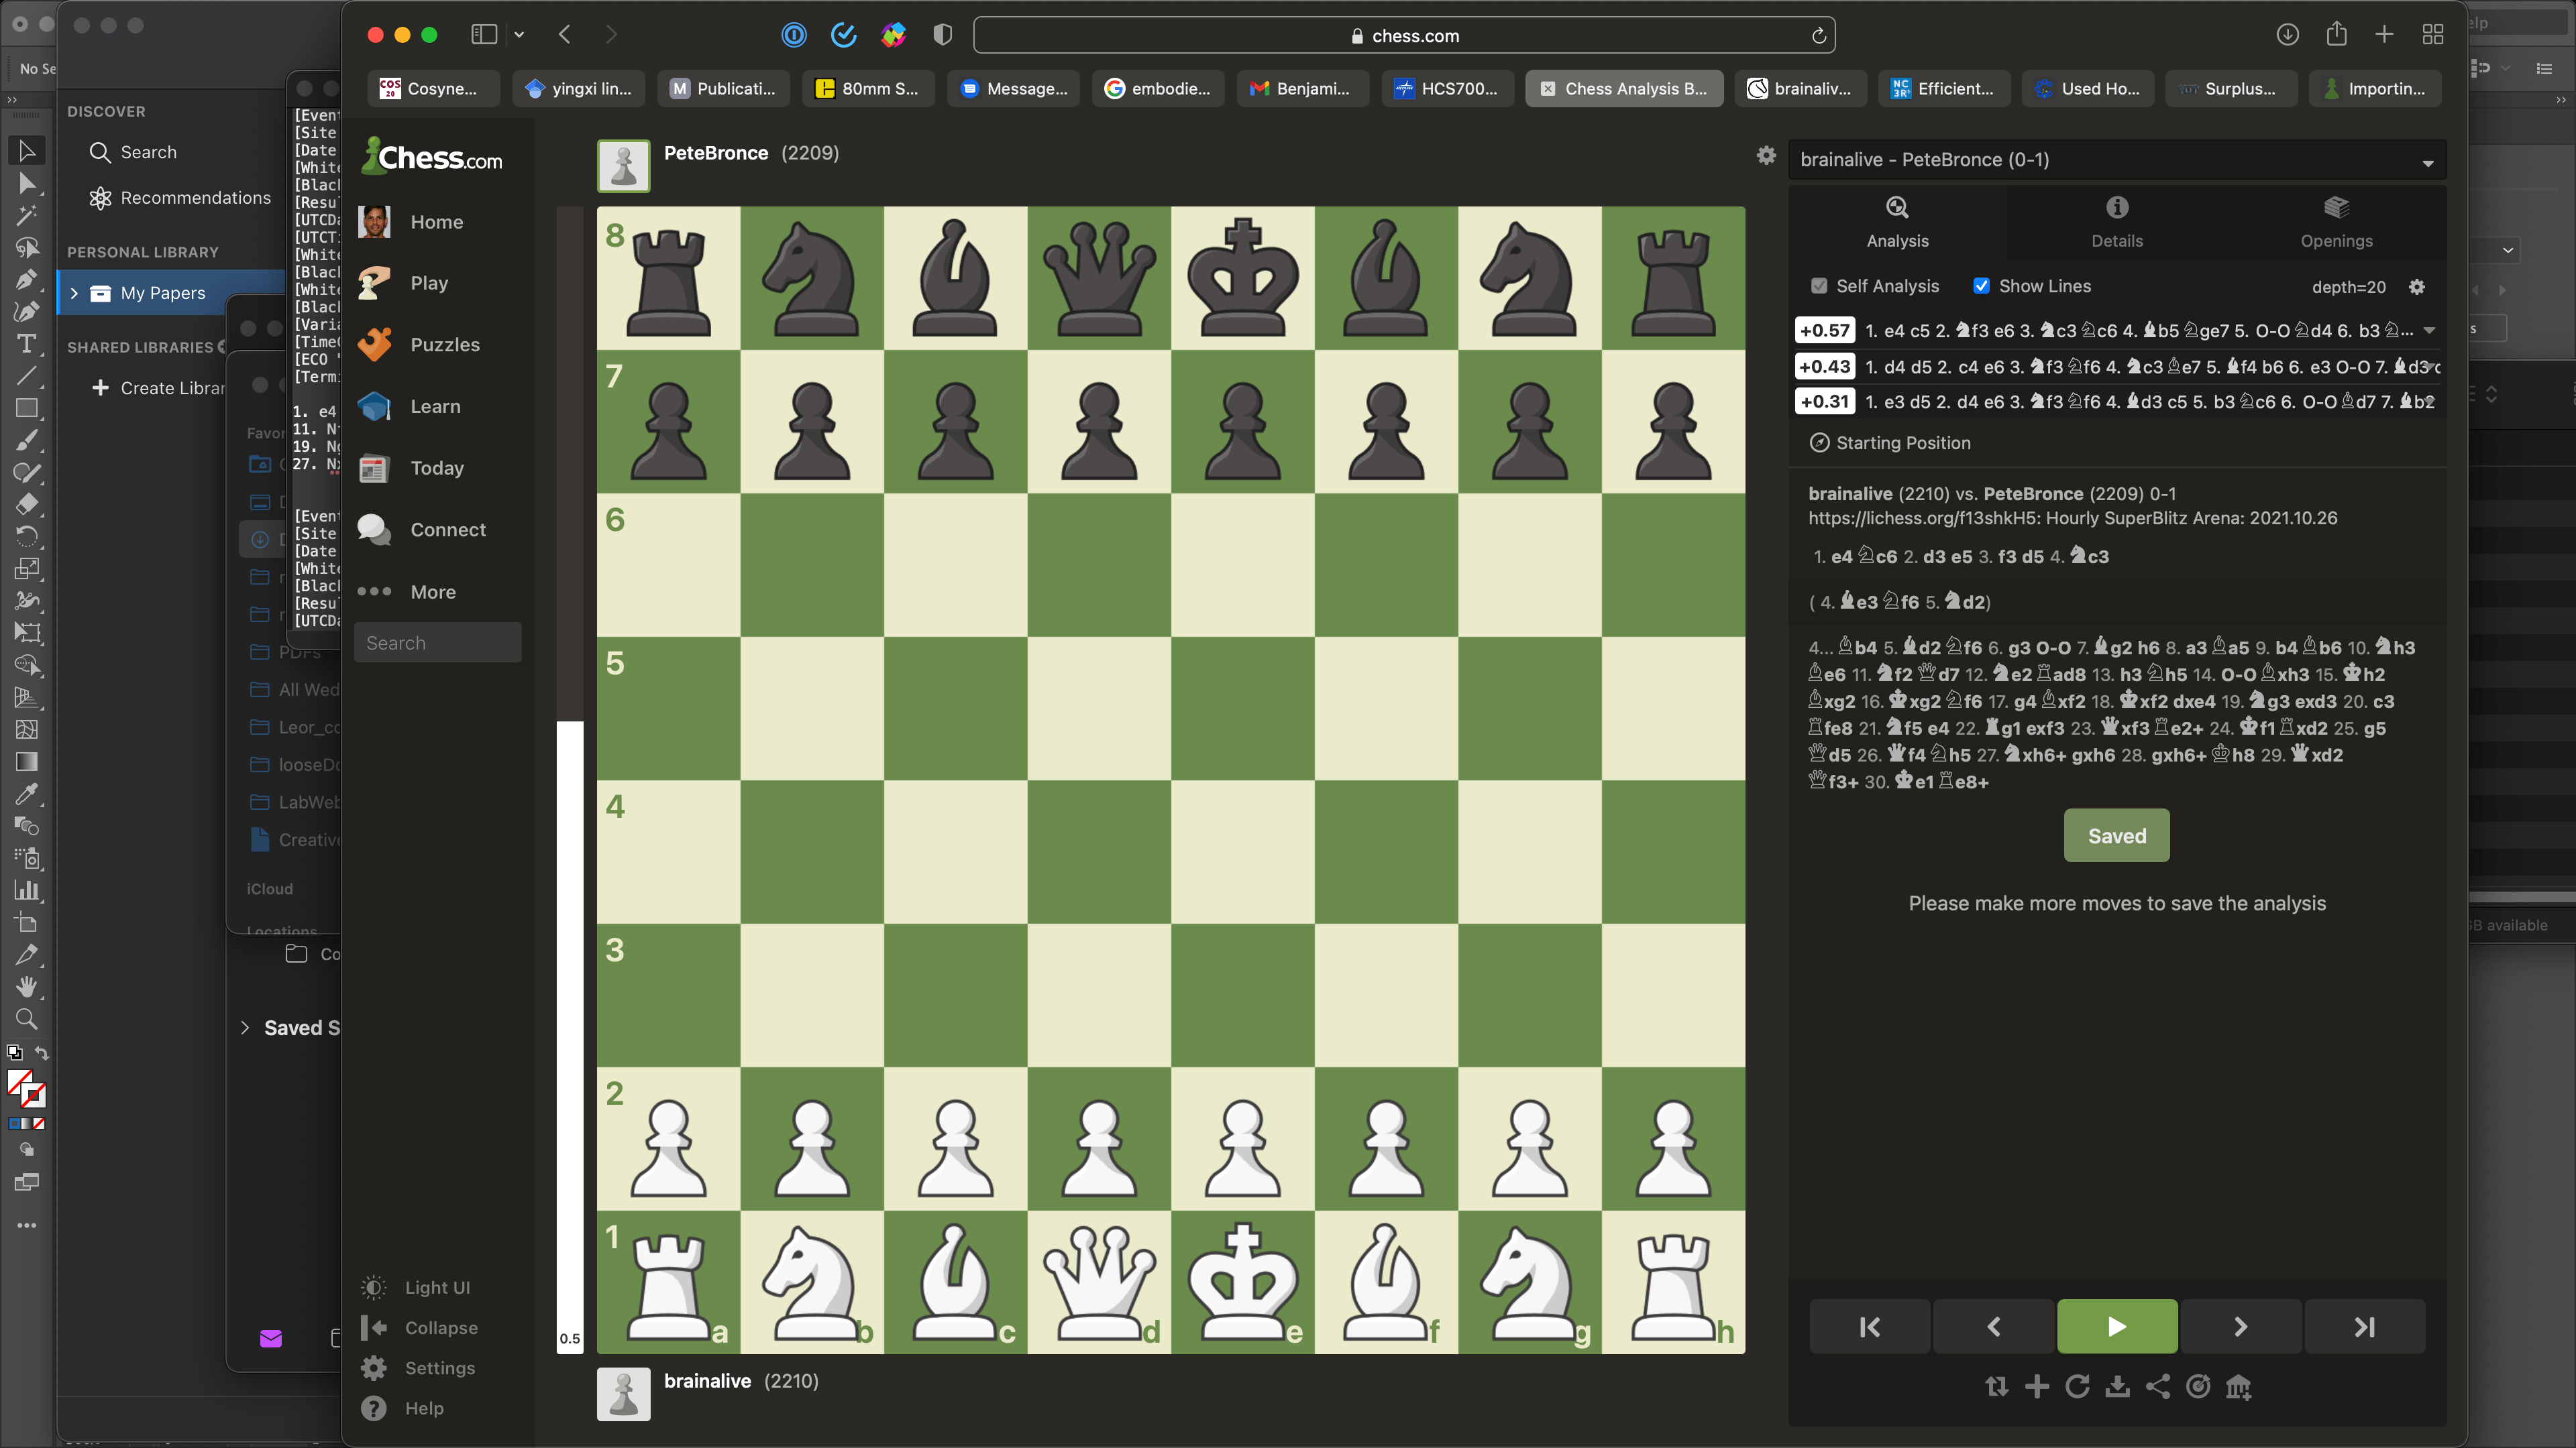This screenshot has width=2576, height=1448.
Task: Switch to the Used Ho... browser tab
Action: pos(2088,88)
